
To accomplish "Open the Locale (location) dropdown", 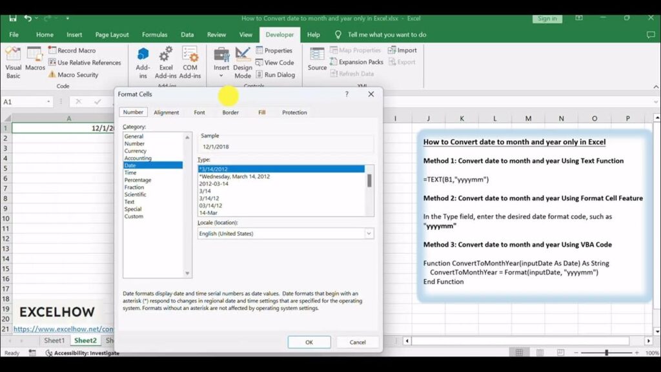I will 369,233.
